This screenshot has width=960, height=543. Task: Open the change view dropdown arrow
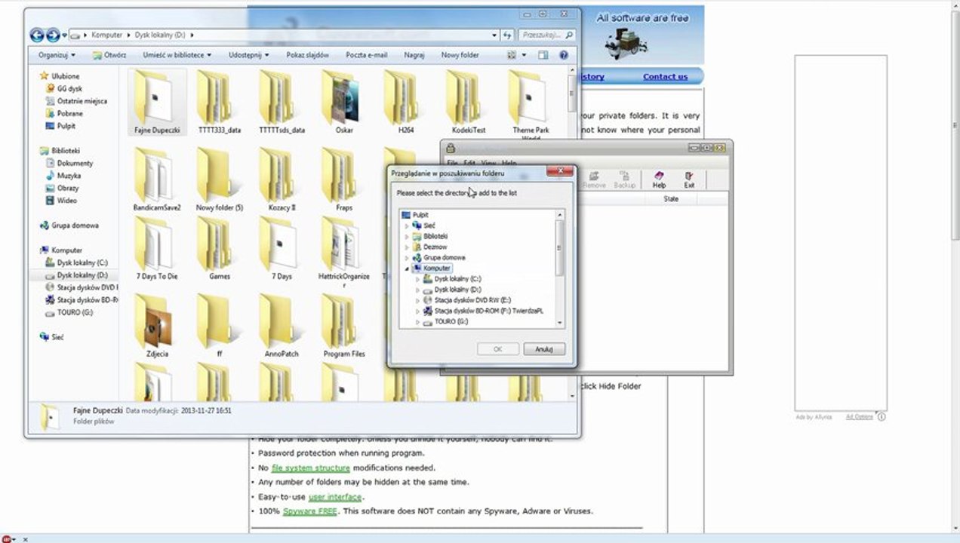[525, 55]
